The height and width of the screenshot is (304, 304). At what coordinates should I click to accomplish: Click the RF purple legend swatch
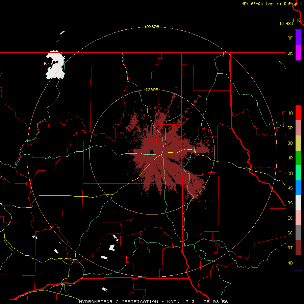298,37
